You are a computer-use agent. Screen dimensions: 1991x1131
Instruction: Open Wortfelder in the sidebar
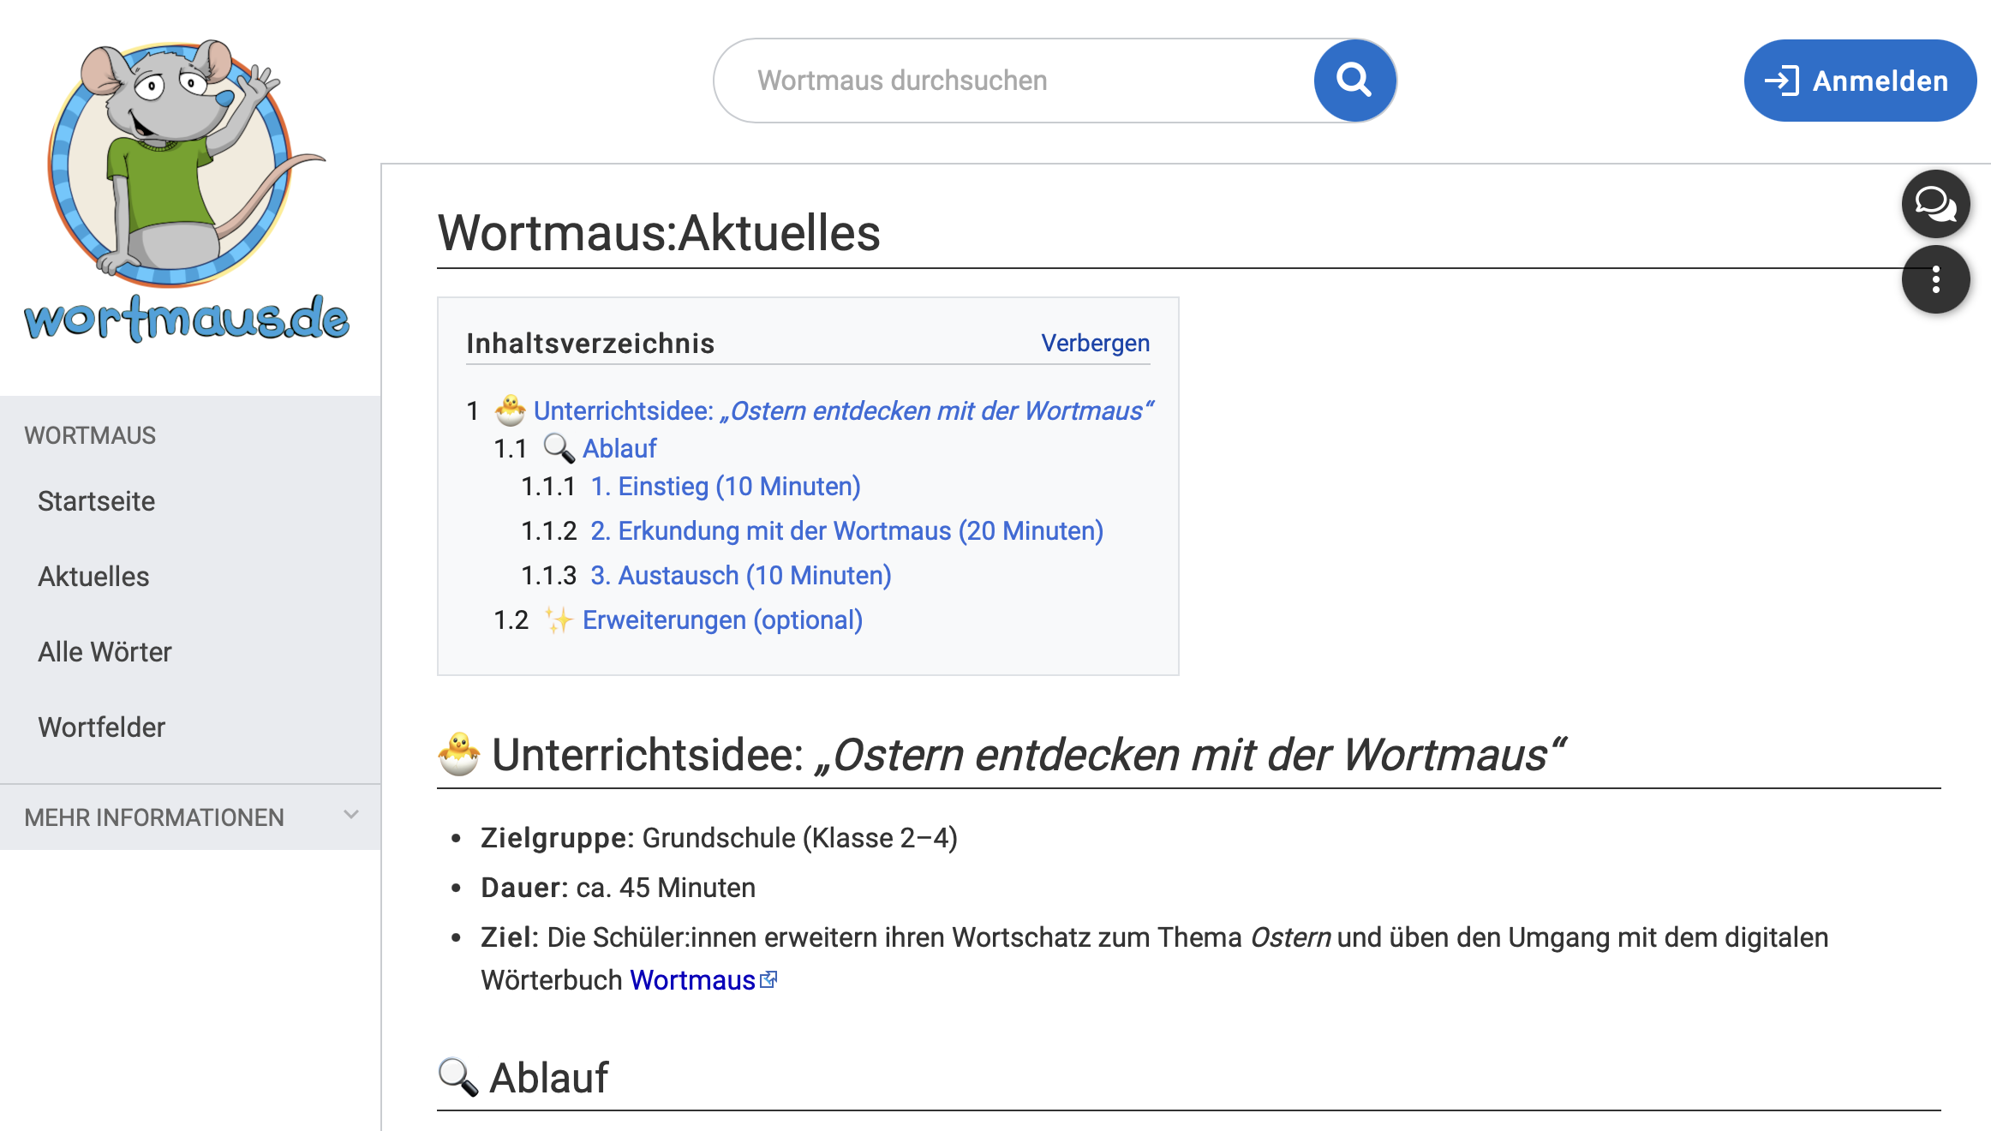(x=101, y=727)
